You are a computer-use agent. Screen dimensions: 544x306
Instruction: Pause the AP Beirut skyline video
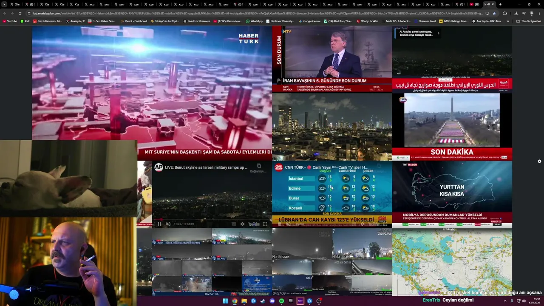pos(159,224)
